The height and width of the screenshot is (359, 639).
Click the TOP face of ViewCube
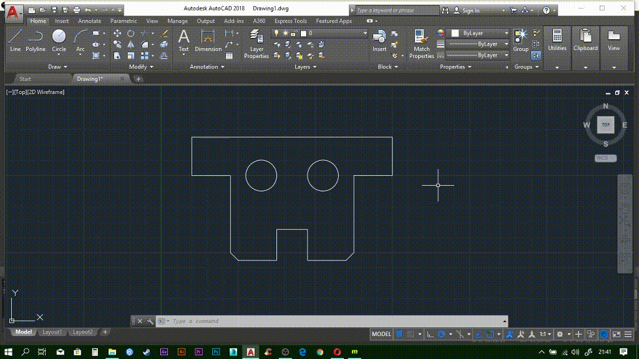(x=605, y=125)
